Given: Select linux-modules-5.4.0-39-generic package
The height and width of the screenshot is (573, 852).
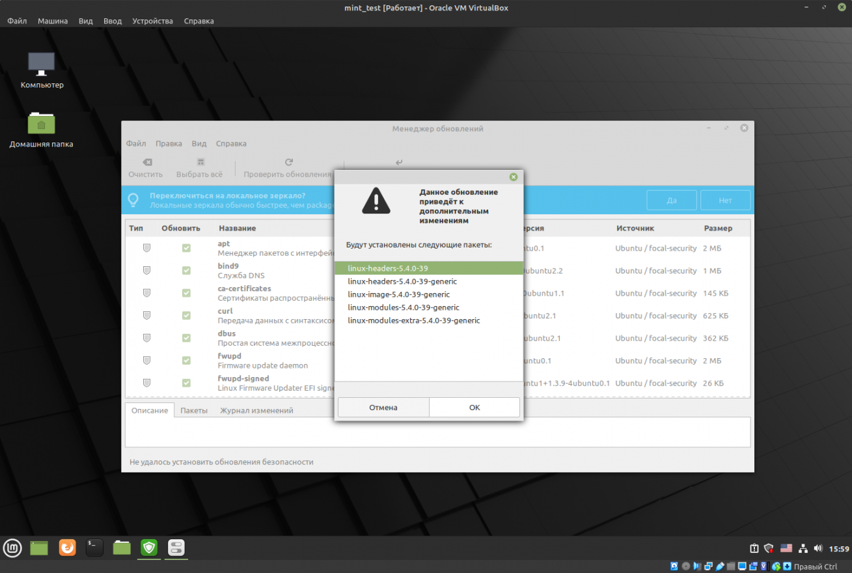Looking at the screenshot, I should coord(428,307).
